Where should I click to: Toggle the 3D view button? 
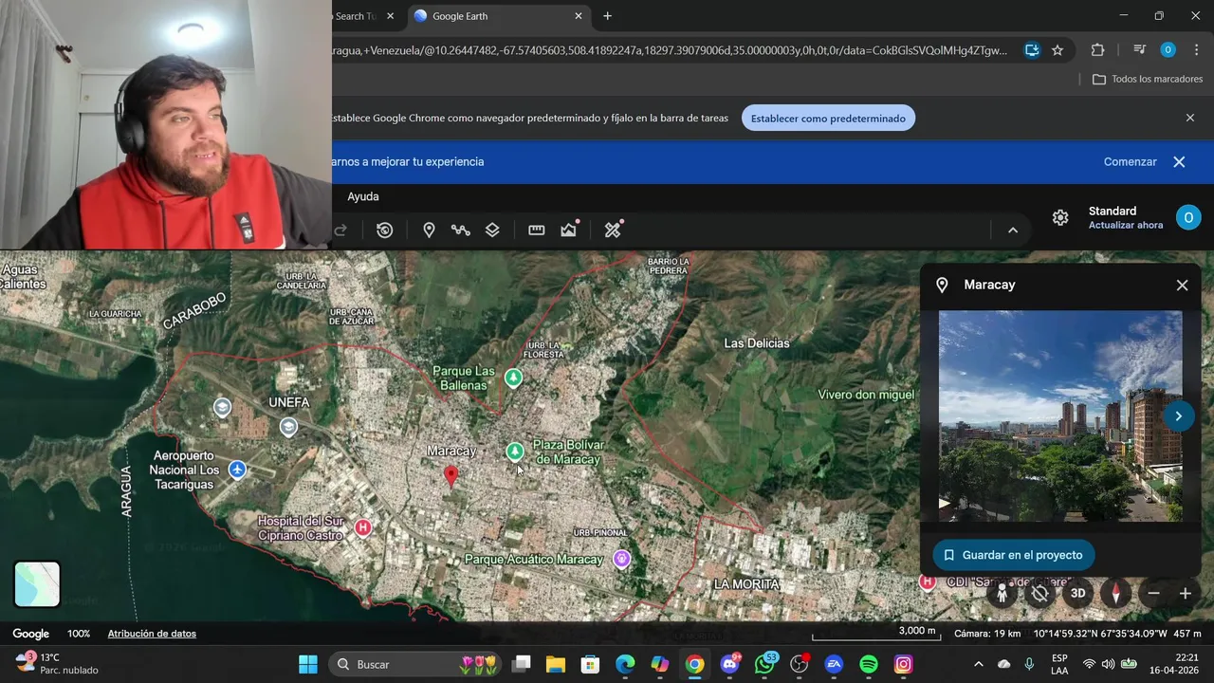1077,594
